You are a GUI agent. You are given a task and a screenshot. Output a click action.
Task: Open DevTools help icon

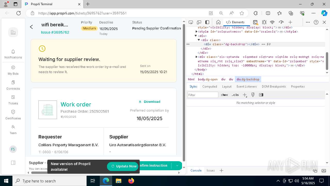(x=316, y=22)
